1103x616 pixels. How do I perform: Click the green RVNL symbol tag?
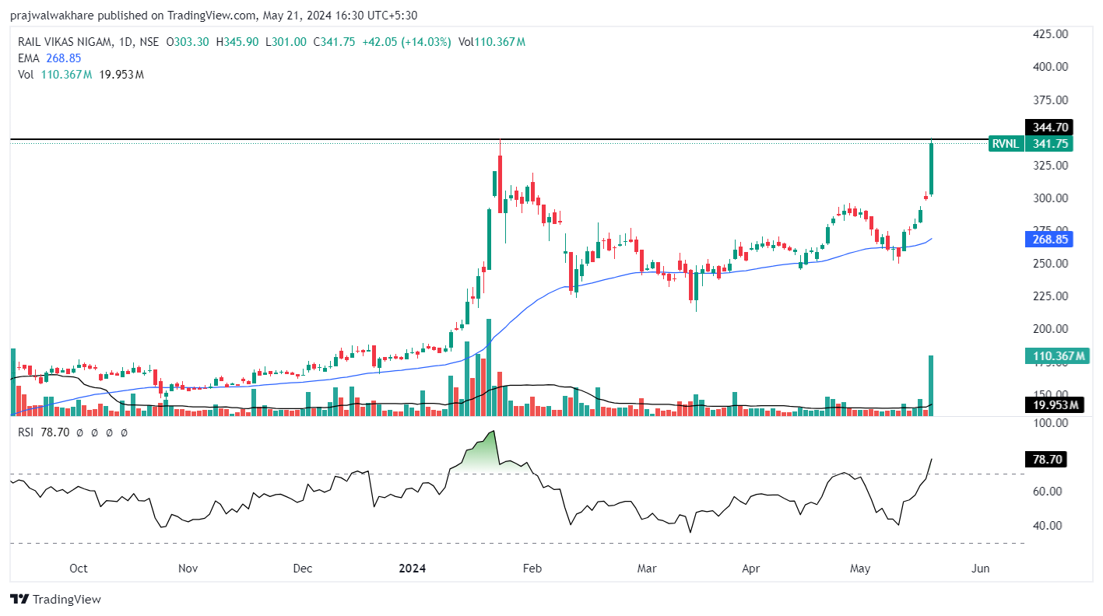pos(1006,143)
